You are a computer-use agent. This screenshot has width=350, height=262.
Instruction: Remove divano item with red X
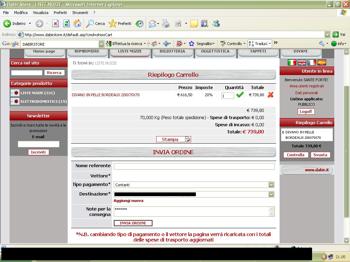coord(271,95)
